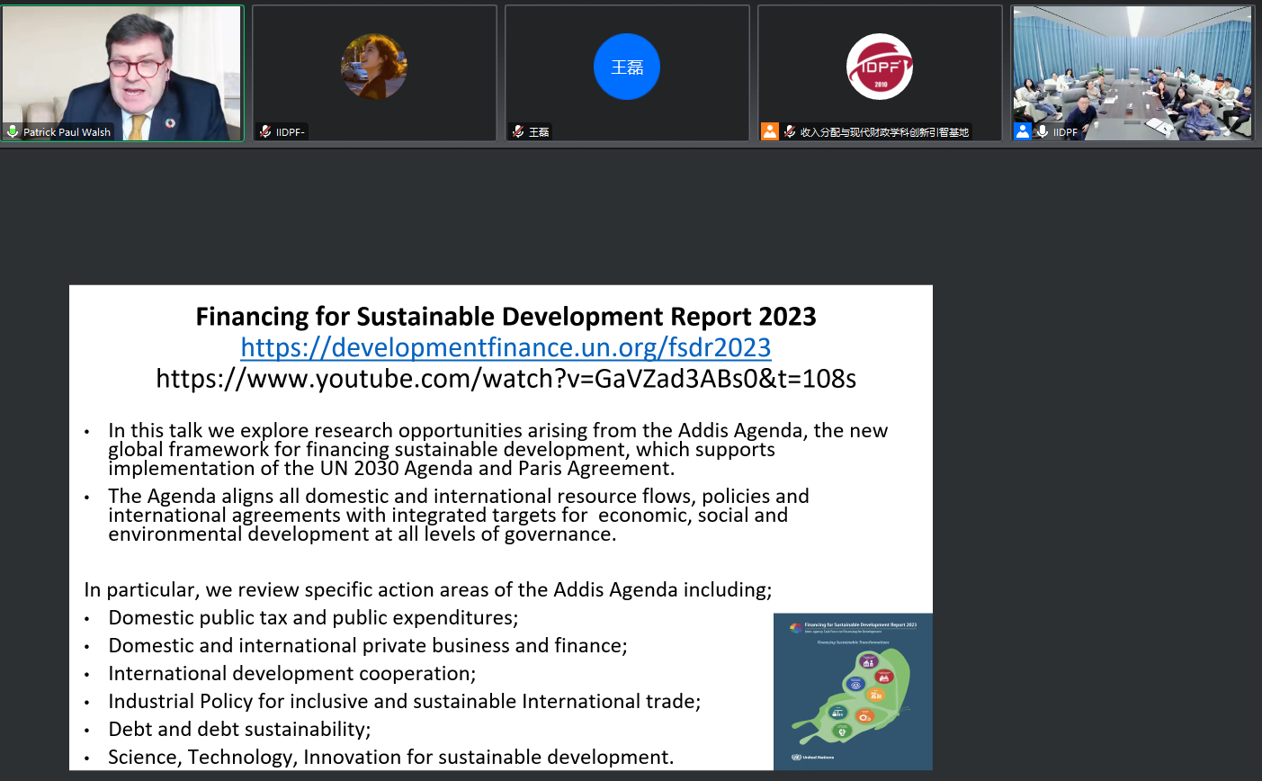This screenshot has width=1262, height=781.
Task: Click bullet 'Domestic and international private business and finance;'
Action: pyautogui.click(x=368, y=646)
